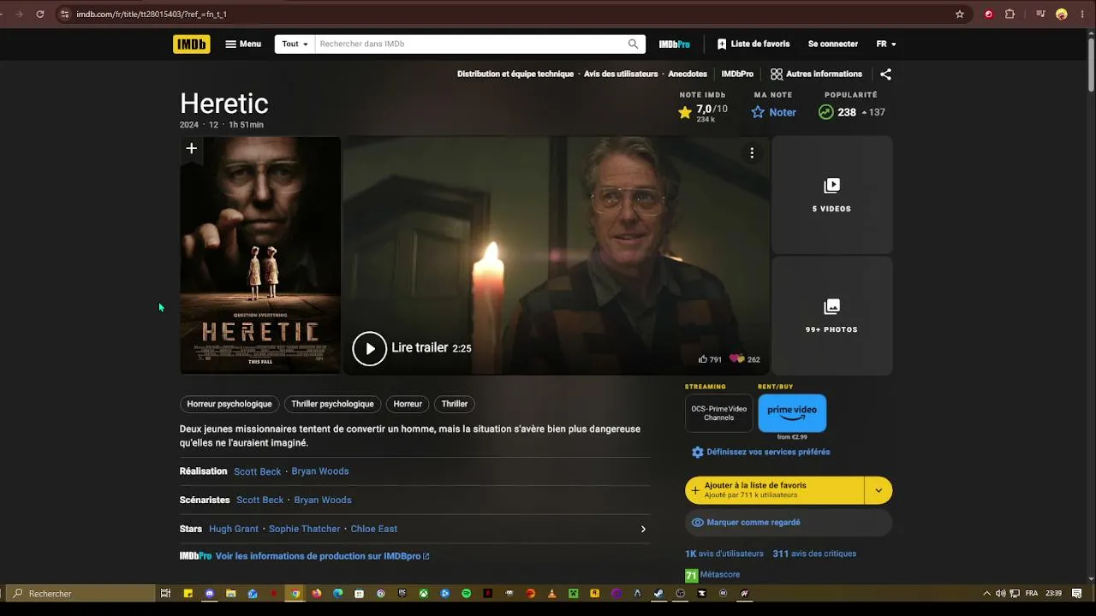Open writer Scott Beck's link under Scénaristes

[x=260, y=500]
